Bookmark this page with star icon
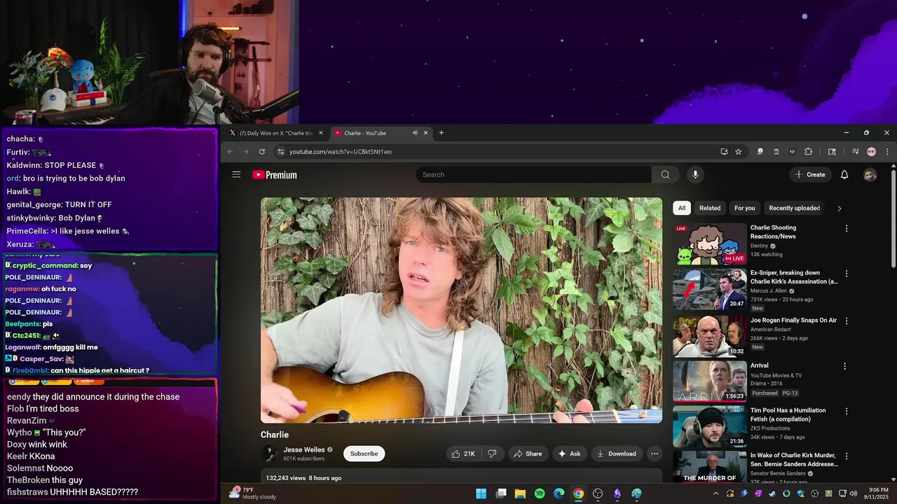The height and width of the screenshot is (504, 897). pos(738,152)
